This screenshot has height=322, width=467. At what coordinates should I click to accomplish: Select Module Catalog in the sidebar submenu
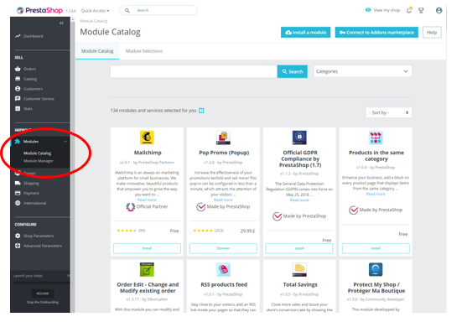click(37, 153)
